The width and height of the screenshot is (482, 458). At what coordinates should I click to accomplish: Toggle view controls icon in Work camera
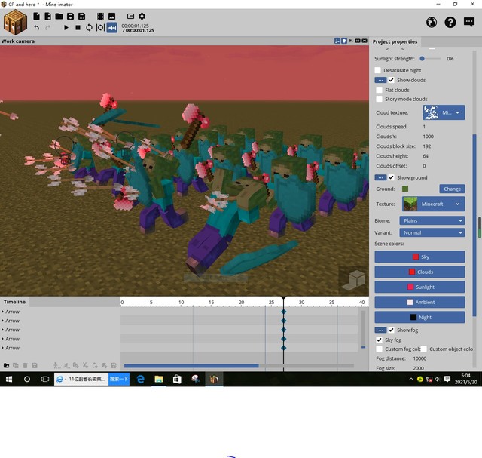click(x=337, y=41)
